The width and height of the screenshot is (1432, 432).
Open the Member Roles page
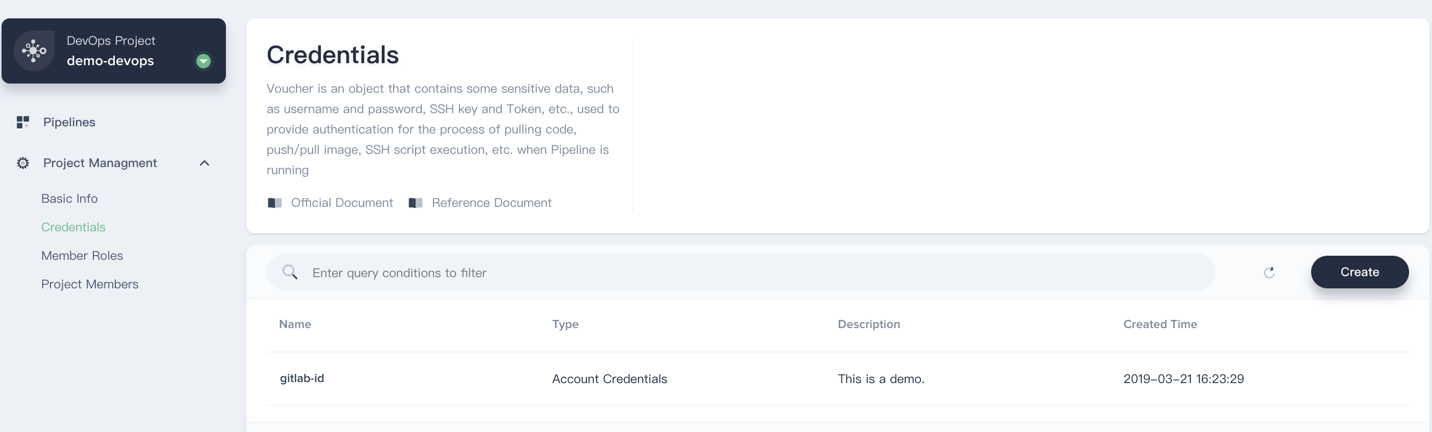click(x=82, y=255)
